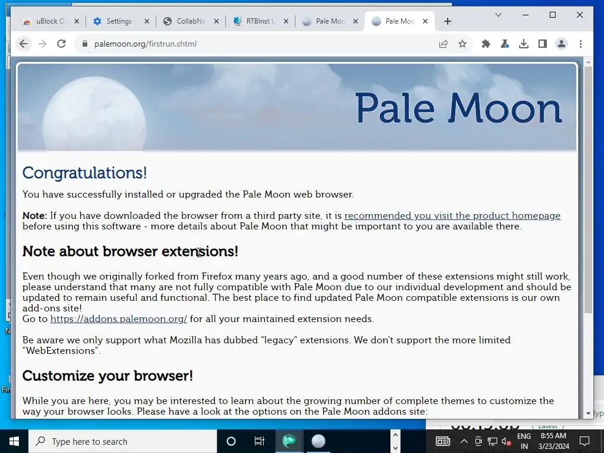Click the taskbar toolbar down arrow

395,448
